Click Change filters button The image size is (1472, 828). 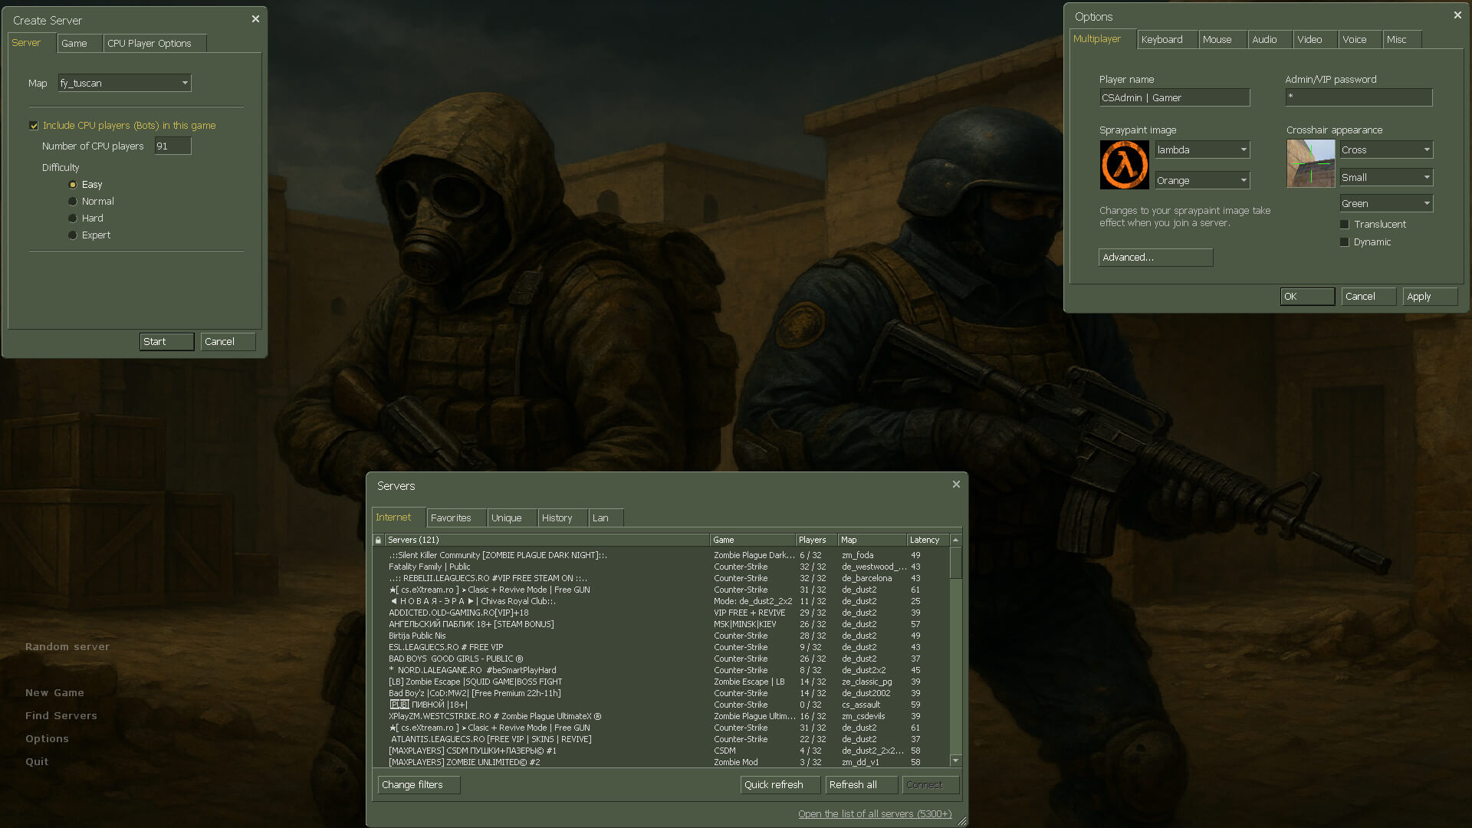pyautogui.click(x=419, y=785)
